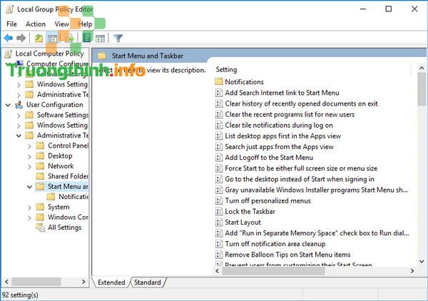428x301 pixels.
Task: Click the Filter funnel toolbar icon
Action: coord(118,38)
